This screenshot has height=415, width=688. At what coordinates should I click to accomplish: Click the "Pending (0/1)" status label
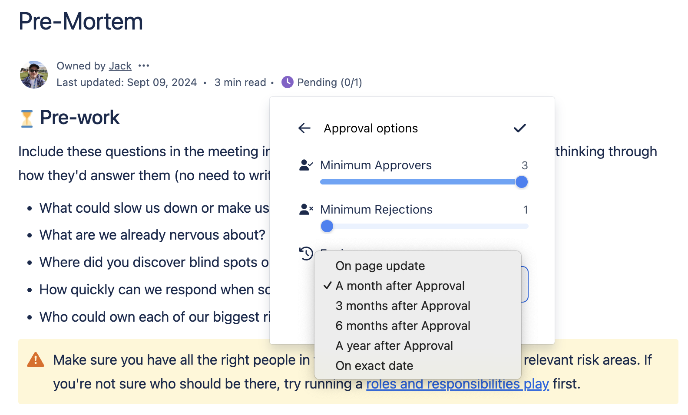point(329,82)
